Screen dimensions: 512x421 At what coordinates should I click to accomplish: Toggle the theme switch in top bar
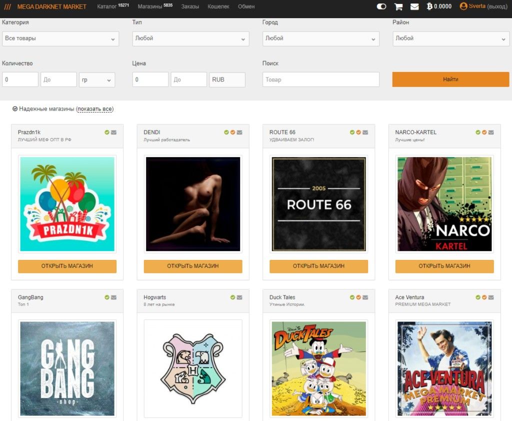pos(381,6)
